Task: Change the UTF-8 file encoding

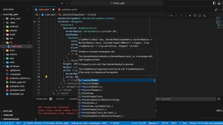Action: point(165,123)
